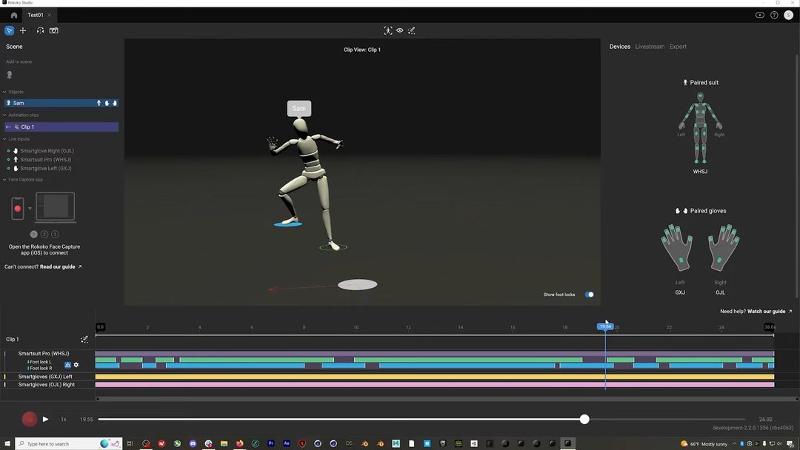Click the camera icon in the top toolbar

[54, 30]
